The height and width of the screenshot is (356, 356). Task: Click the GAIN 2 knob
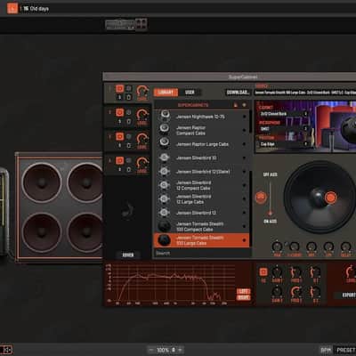pos(277,292)
